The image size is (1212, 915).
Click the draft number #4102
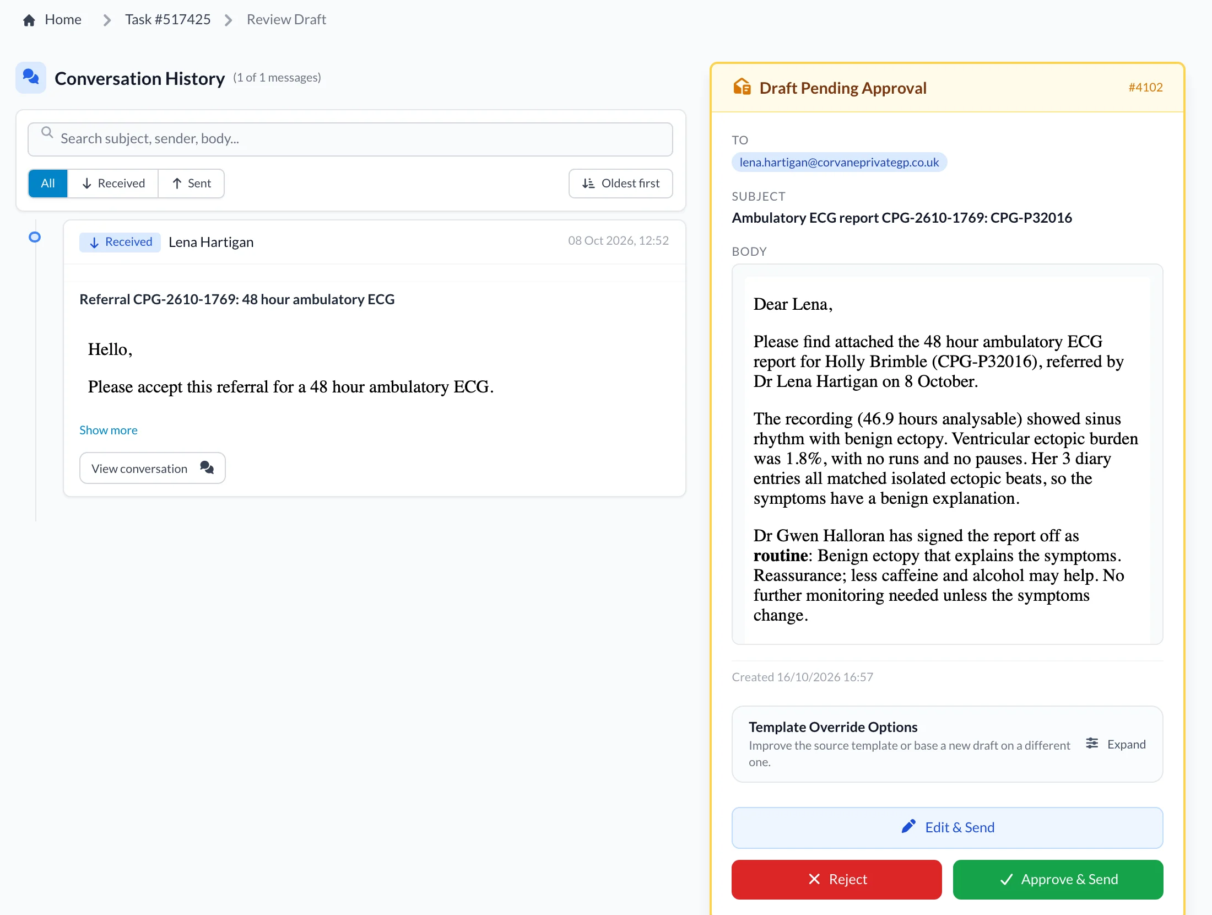(x=1145, y=87)
